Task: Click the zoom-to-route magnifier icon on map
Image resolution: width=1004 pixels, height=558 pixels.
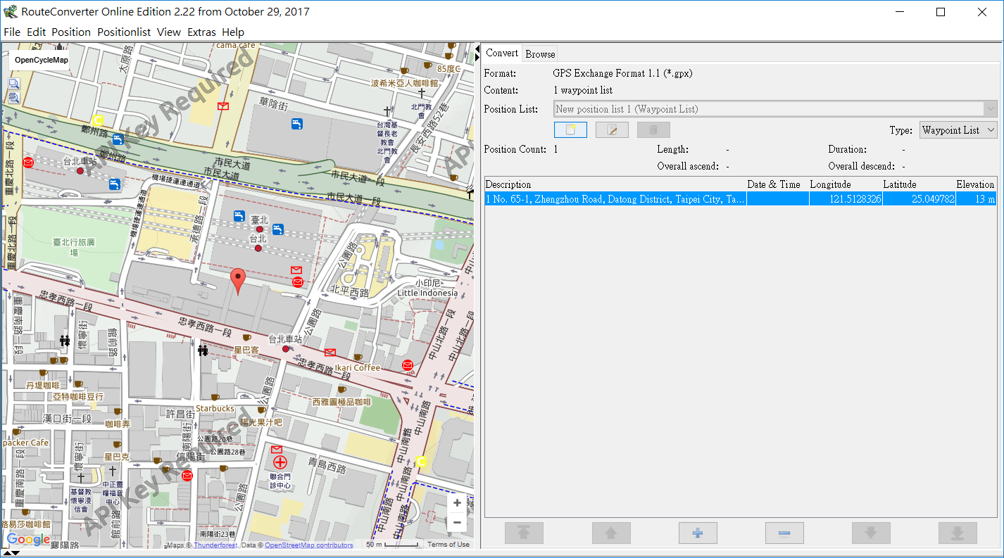Action: (x=13, y=98)
